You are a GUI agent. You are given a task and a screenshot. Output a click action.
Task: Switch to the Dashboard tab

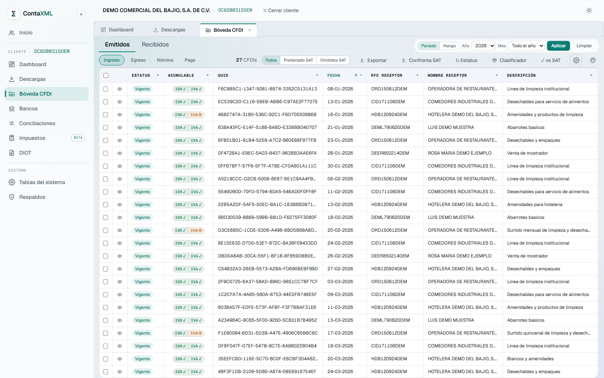[117, 30]
